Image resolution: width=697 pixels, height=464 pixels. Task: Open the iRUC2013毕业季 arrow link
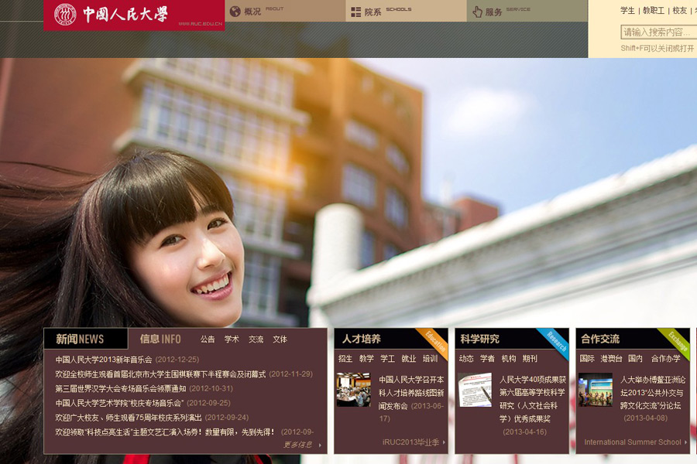(x=414, y=442)
